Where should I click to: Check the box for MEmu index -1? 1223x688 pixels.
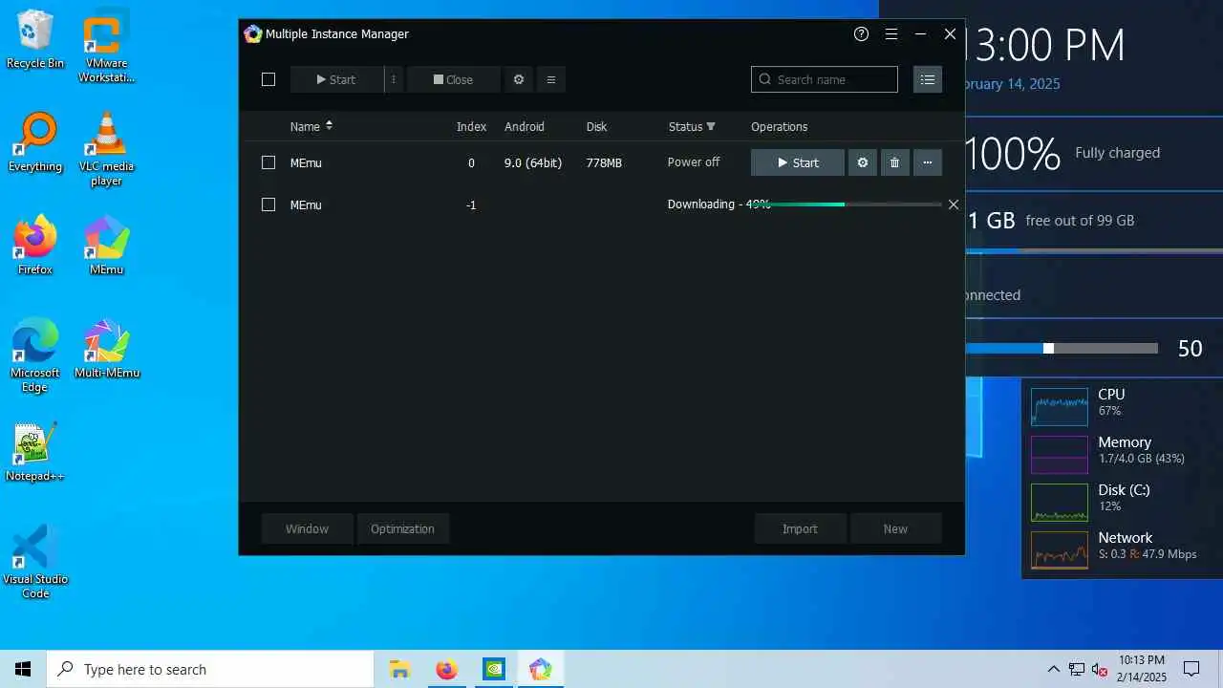(x=268, y=204)
